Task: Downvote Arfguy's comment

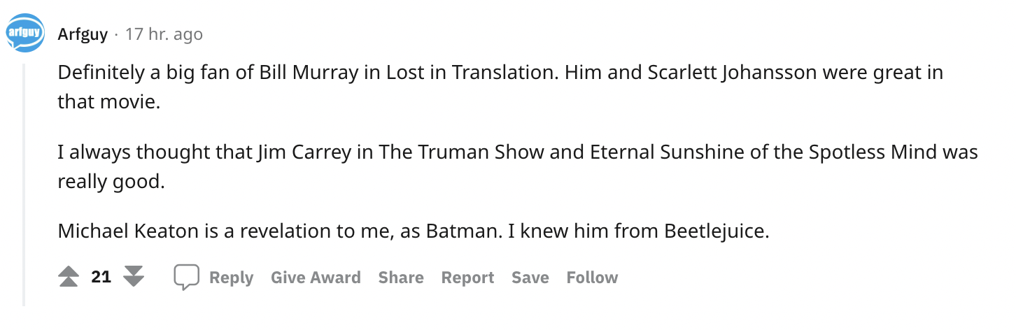Action: pyautogui.click(x=133, y=278)
